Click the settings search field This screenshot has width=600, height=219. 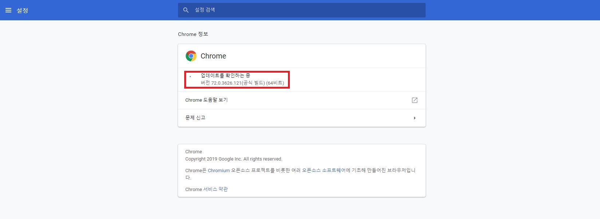(301, 10)
